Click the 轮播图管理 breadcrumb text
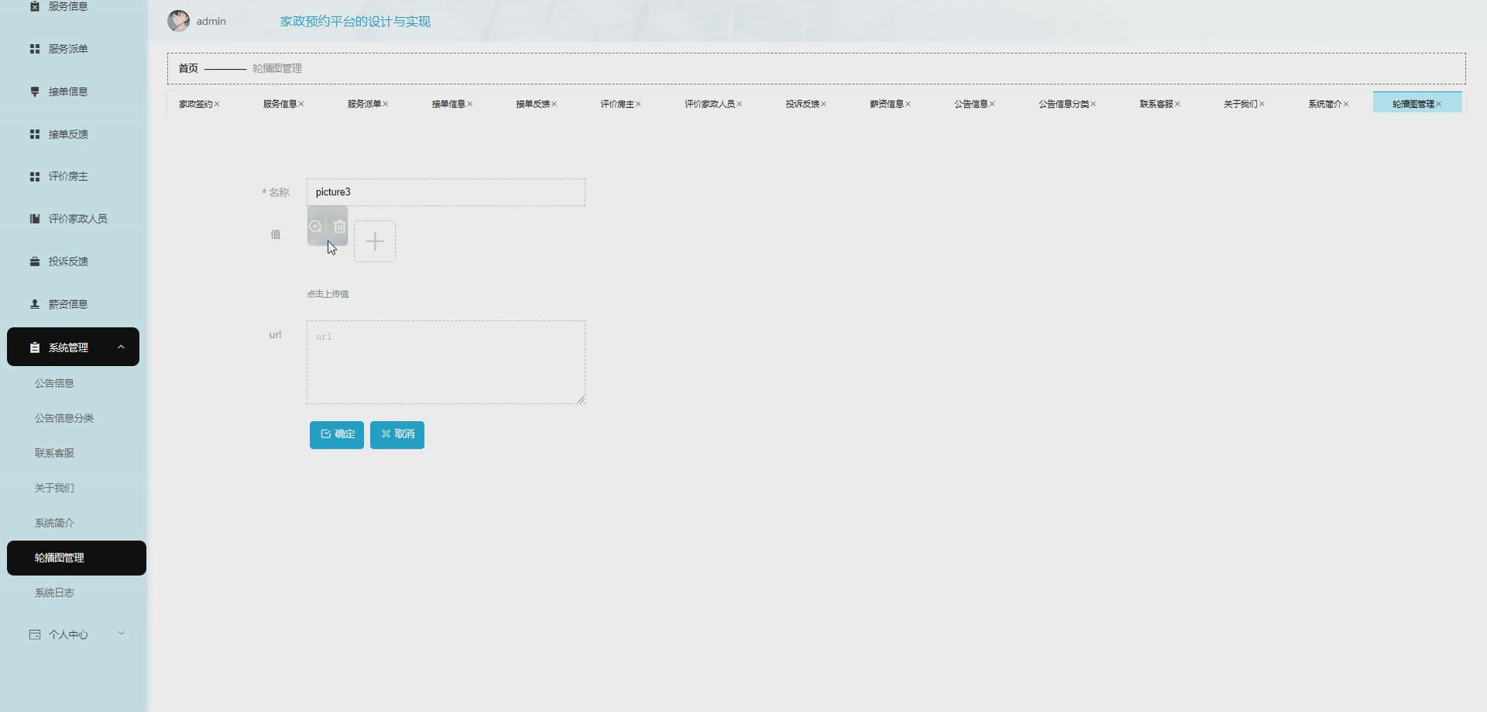Screen dimensions: 1487x712 [x=277, y=68]
